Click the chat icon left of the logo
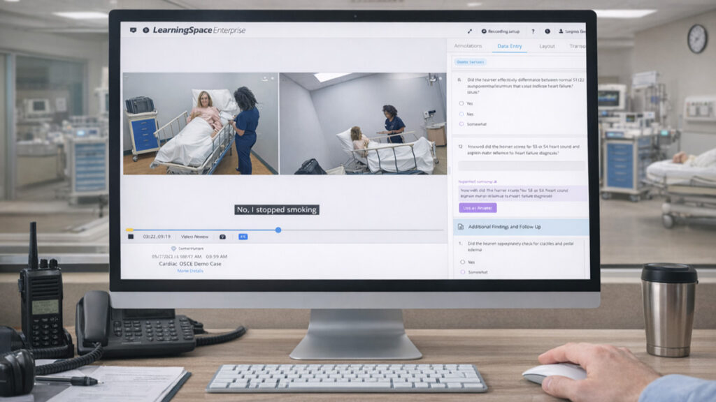Image resolution: width=716 pixels, height=402 pixels. 134,31
